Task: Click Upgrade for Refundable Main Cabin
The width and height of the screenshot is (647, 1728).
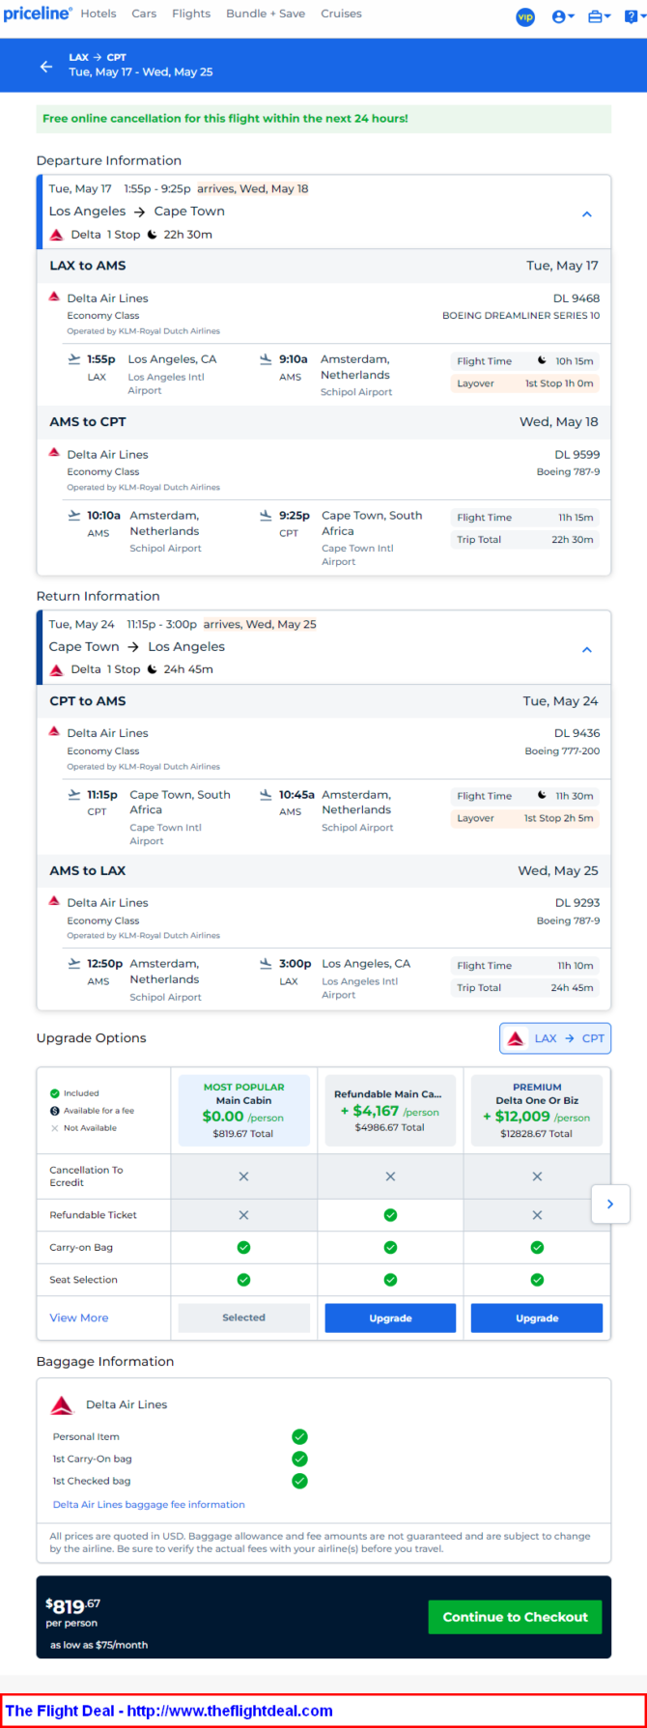Action: [x=390, y=1317]
